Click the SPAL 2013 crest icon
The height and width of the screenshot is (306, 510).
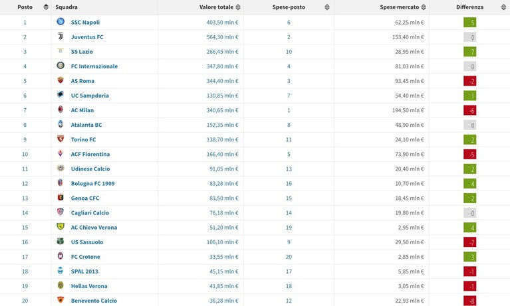[x=61, y=270]
